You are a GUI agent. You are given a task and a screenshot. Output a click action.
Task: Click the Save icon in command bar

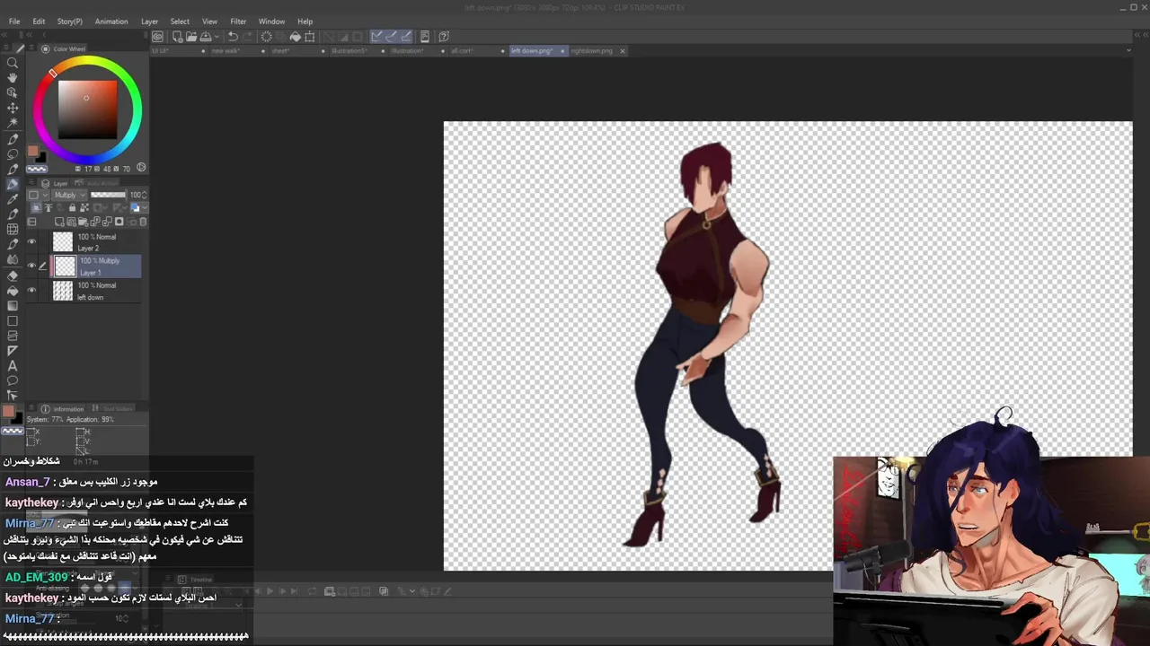(x=206, y=37)
